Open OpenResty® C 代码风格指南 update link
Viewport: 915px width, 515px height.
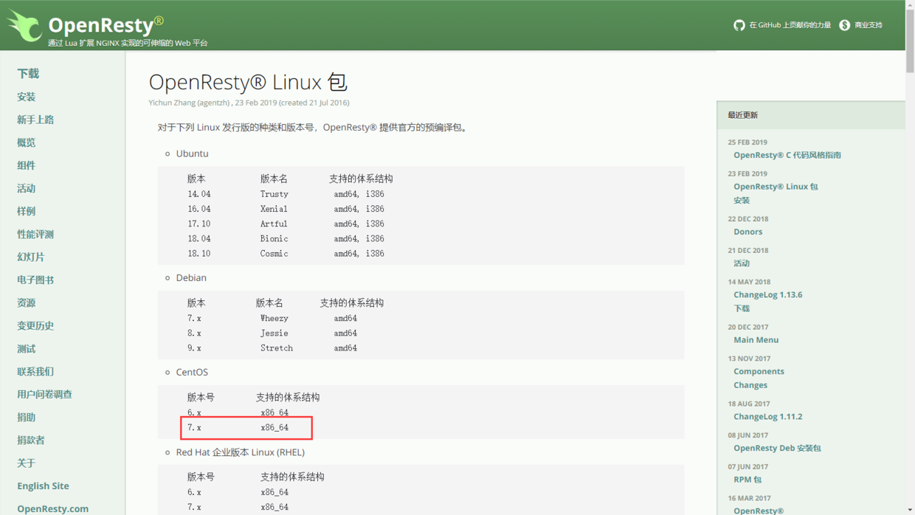[787, 155]
